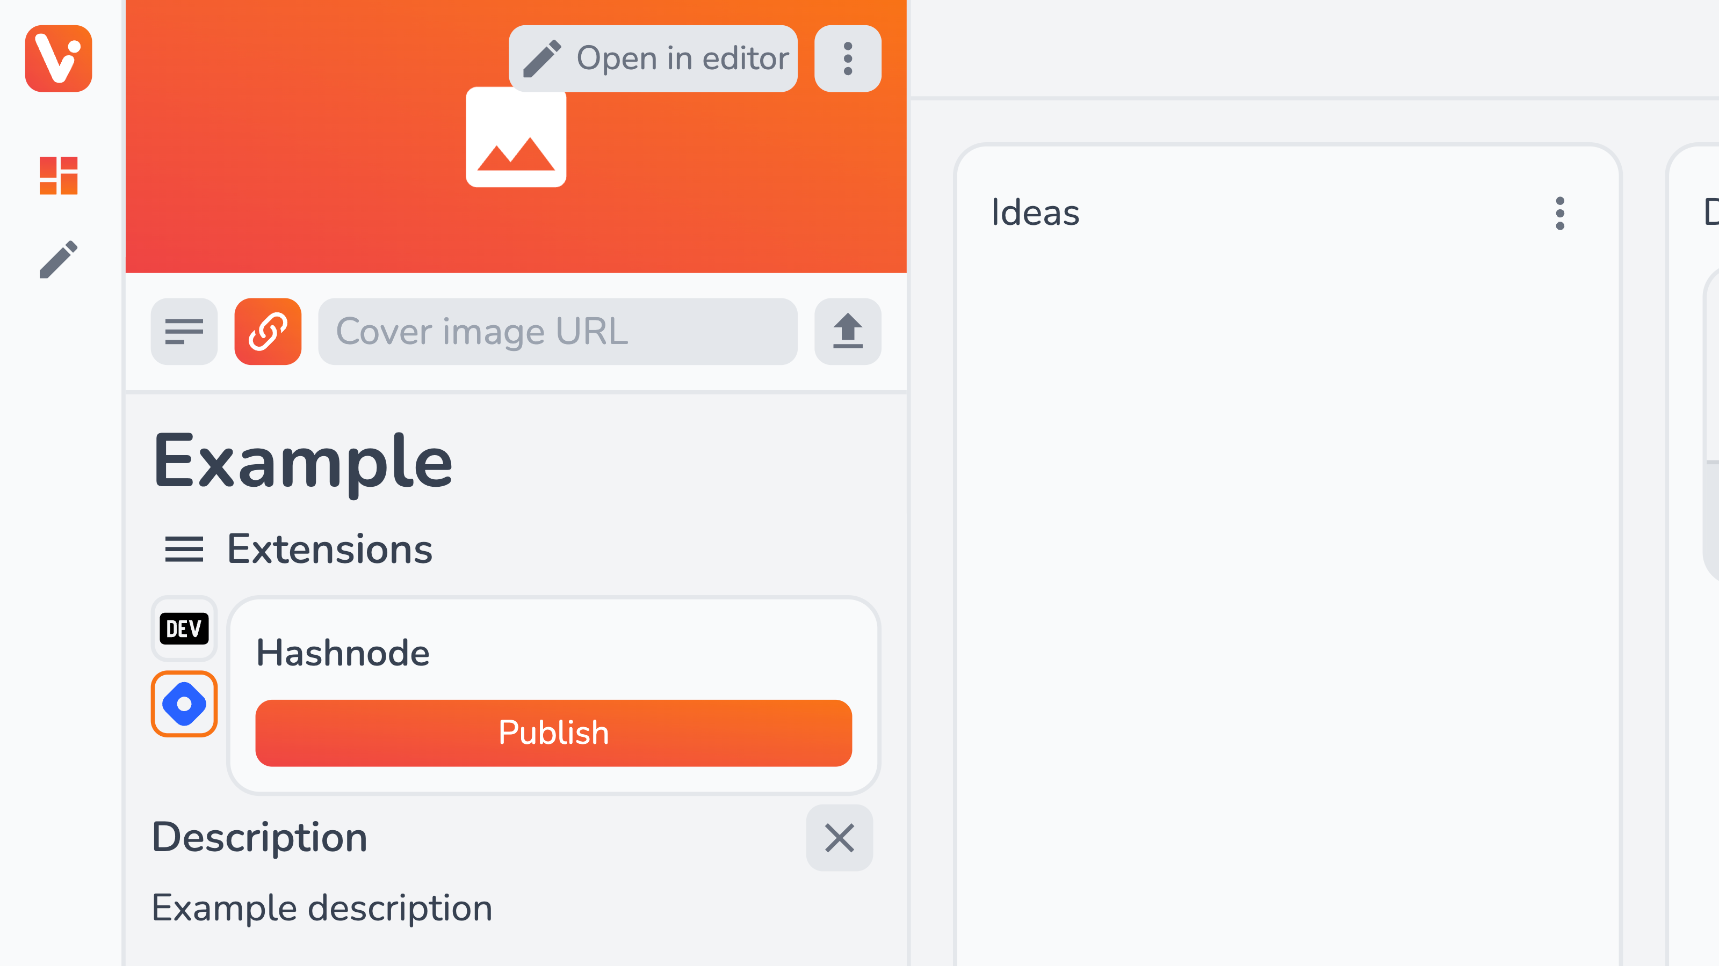Expand the Extensions section
Screen dimensions: 1719x966
pos(299,548)
